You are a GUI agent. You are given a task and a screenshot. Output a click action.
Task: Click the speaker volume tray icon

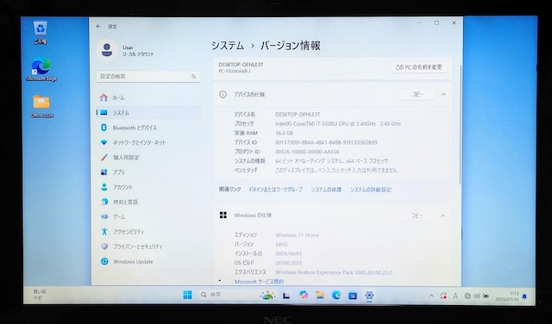tap(477, 296)
